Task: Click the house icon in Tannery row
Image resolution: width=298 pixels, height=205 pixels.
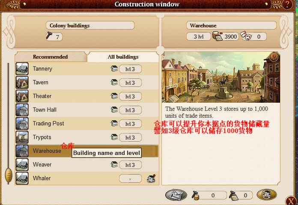Action: (114, 68)
